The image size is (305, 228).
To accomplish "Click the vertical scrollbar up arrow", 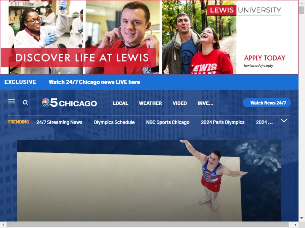I will point(302,3).
